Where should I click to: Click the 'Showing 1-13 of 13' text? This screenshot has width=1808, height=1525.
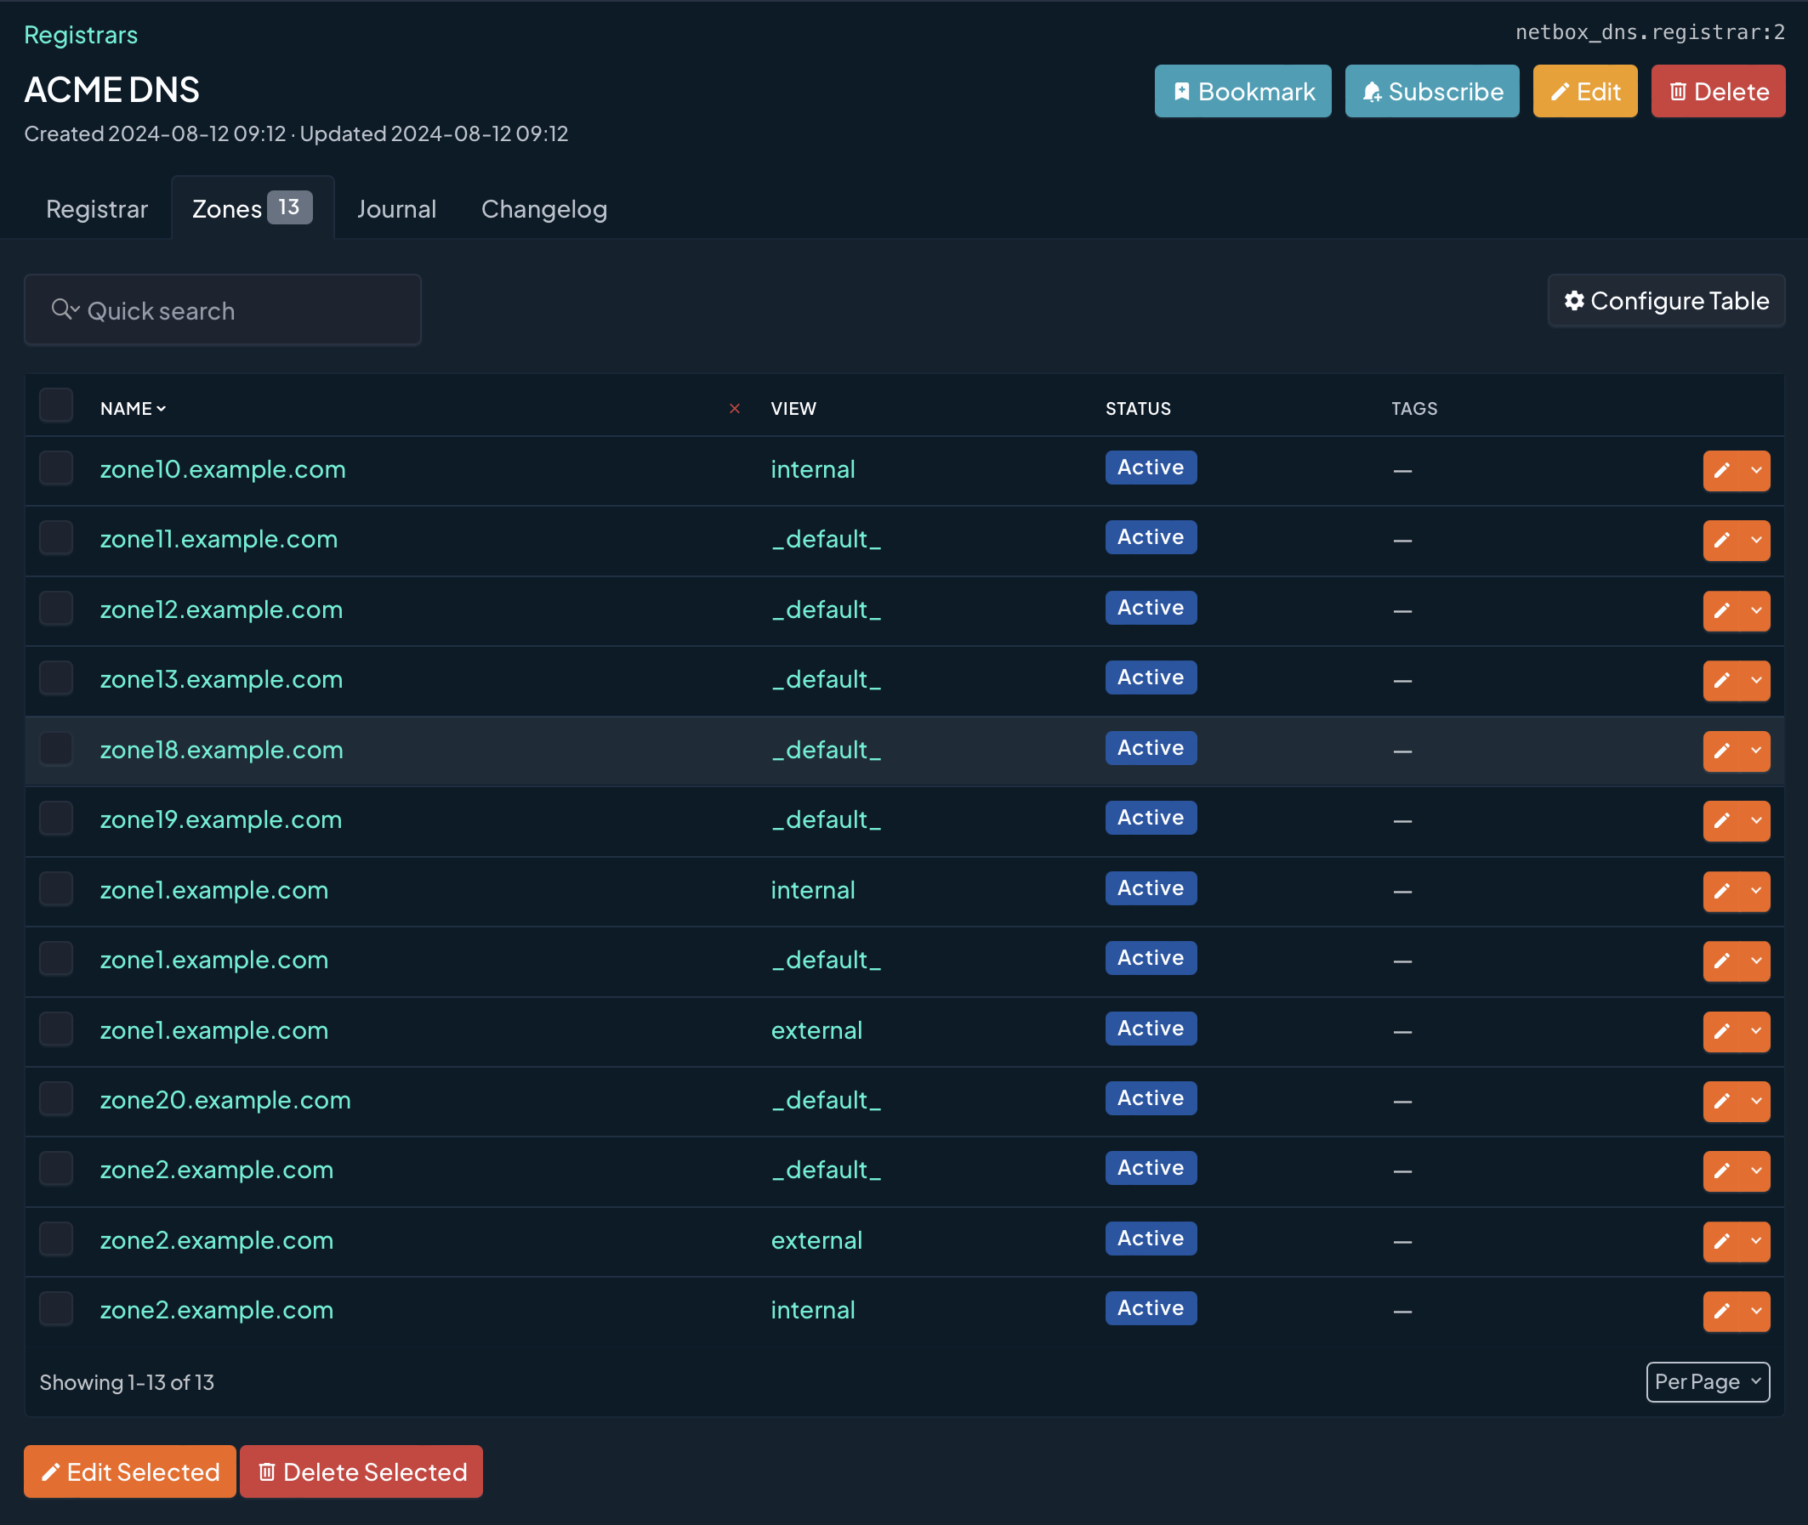(x=127, y=1382)
